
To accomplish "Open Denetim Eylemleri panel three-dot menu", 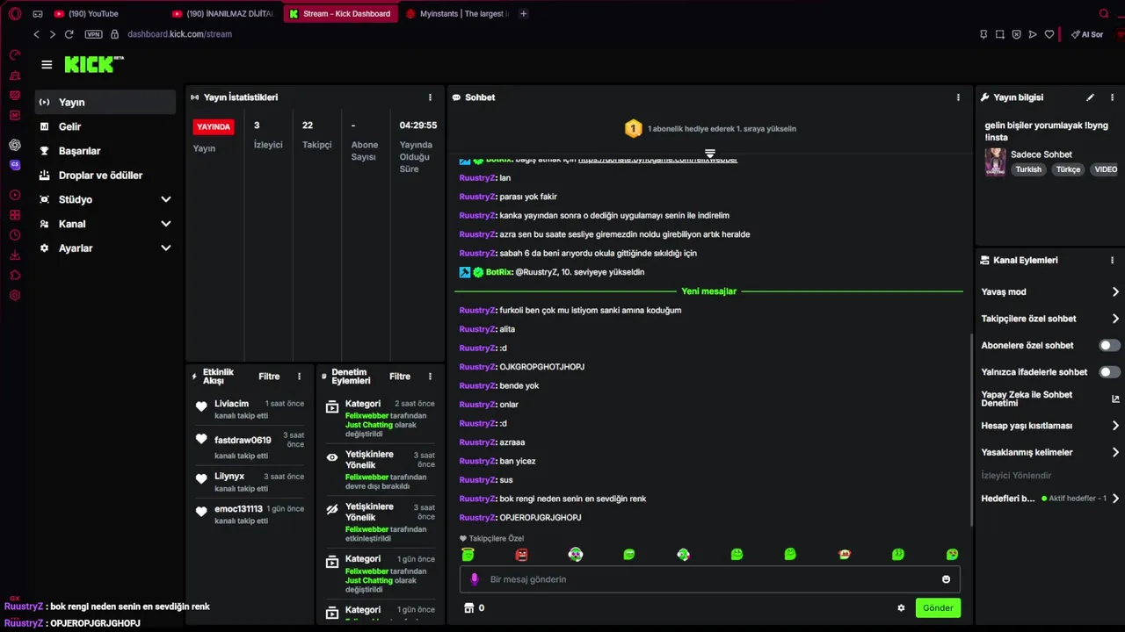I will 430,377.
